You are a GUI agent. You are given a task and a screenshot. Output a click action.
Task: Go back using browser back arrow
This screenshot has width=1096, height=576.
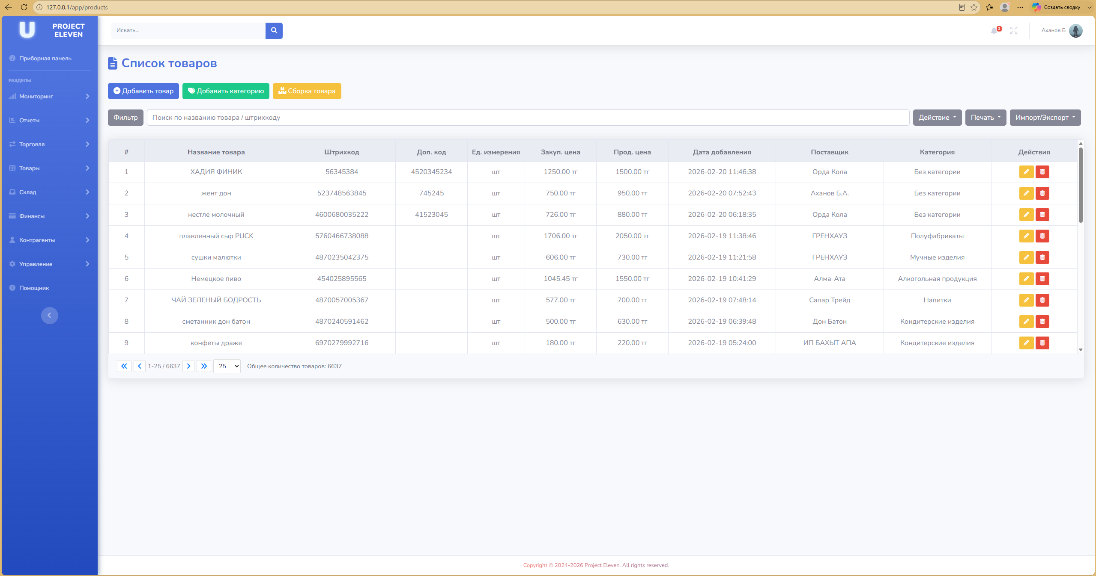pyautogui.click(x=8, y=7)
